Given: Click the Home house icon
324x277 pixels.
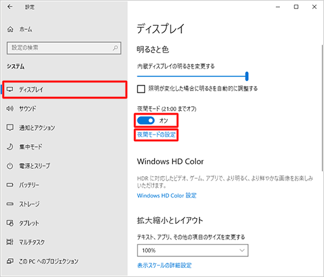Looking at the screenshot, I should (10, 29).
